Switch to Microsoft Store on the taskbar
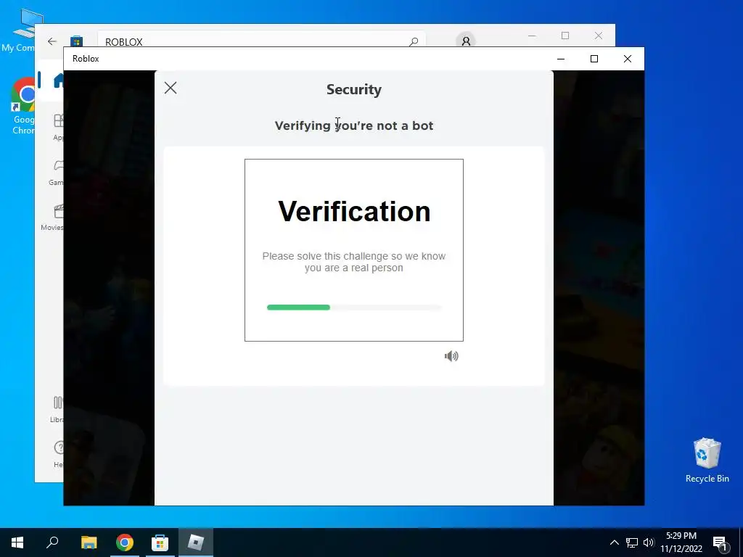This screenshot has height=557, width=743. pyautogui.click(x=160, y=542)
